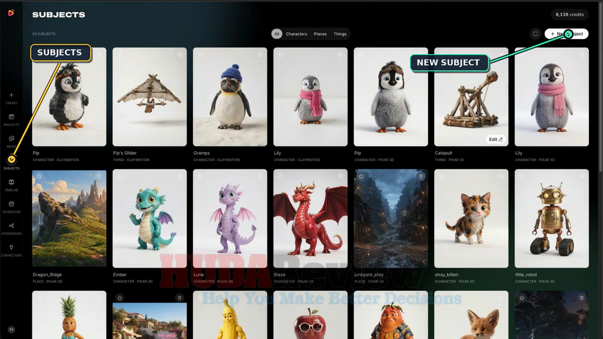Star the Luna character card
Screen dimensions: 603x339
pyautogui.click(x=200, y=177)
